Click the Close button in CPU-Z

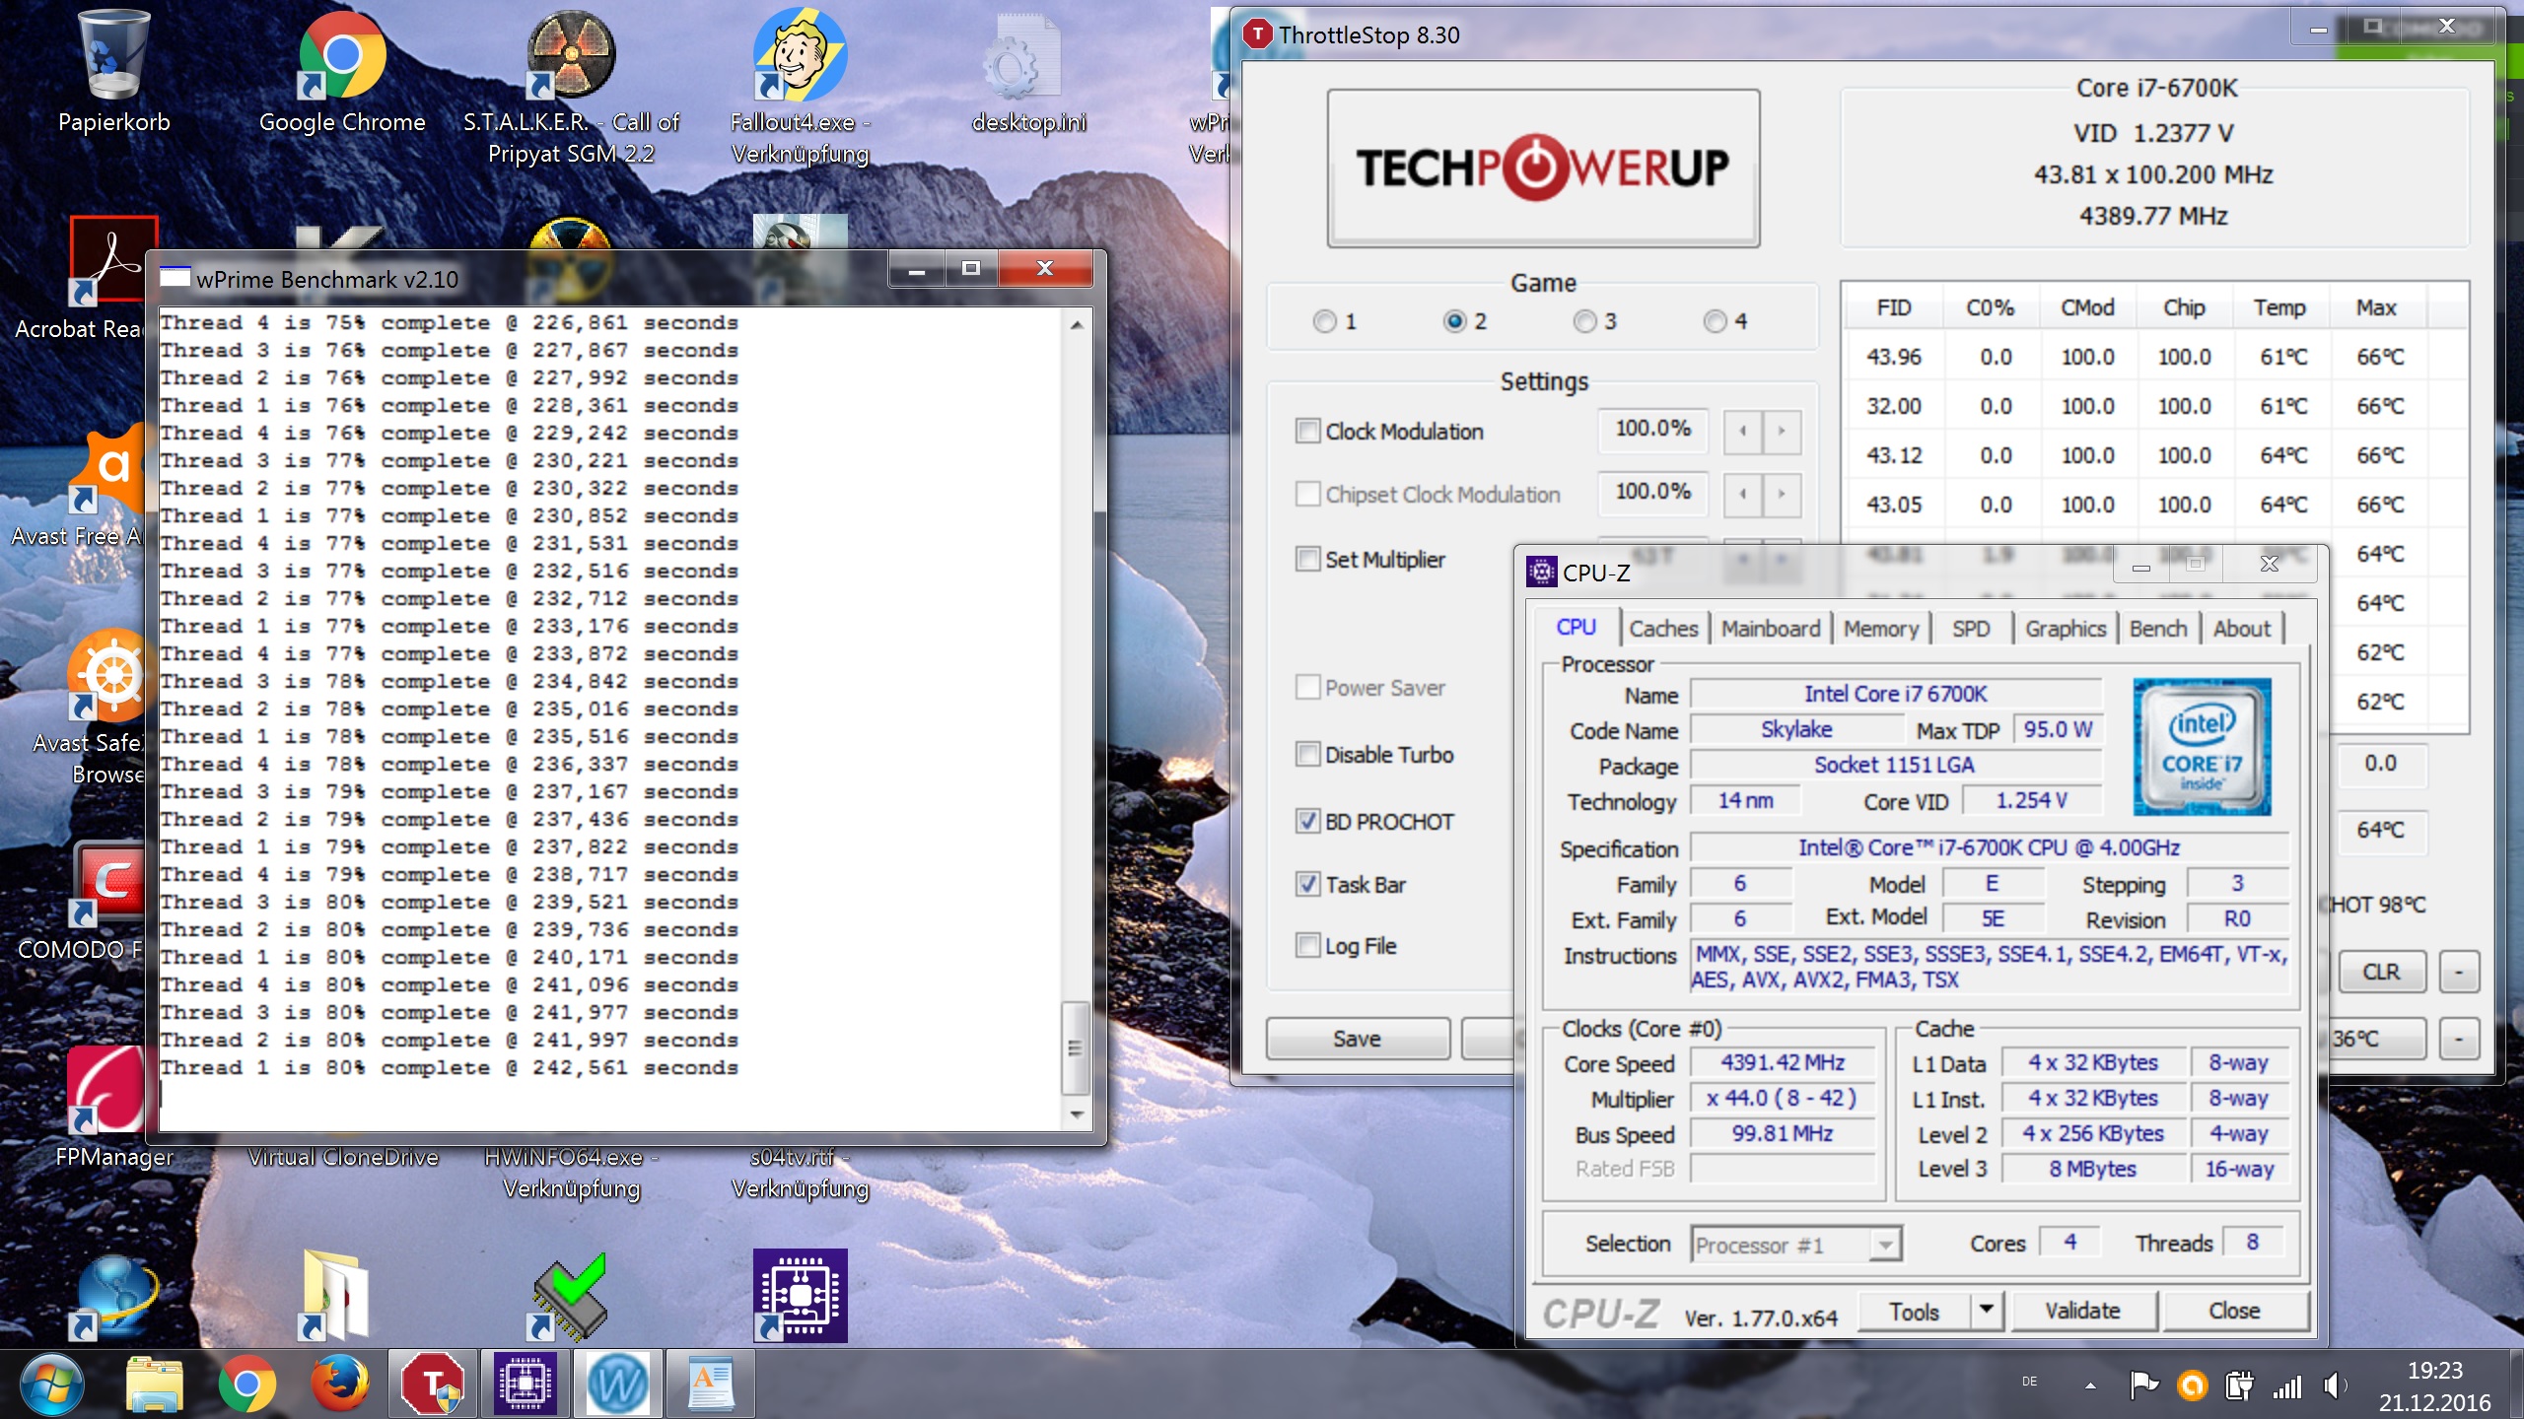coord(2234,1311)
